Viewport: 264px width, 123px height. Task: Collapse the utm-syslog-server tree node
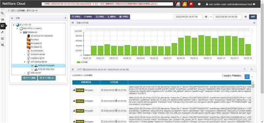pyautogui.click(x=24, y=62)
